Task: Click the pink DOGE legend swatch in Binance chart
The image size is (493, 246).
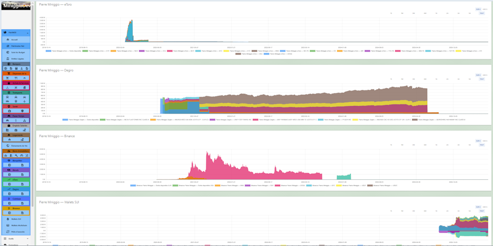Action: 278,186
